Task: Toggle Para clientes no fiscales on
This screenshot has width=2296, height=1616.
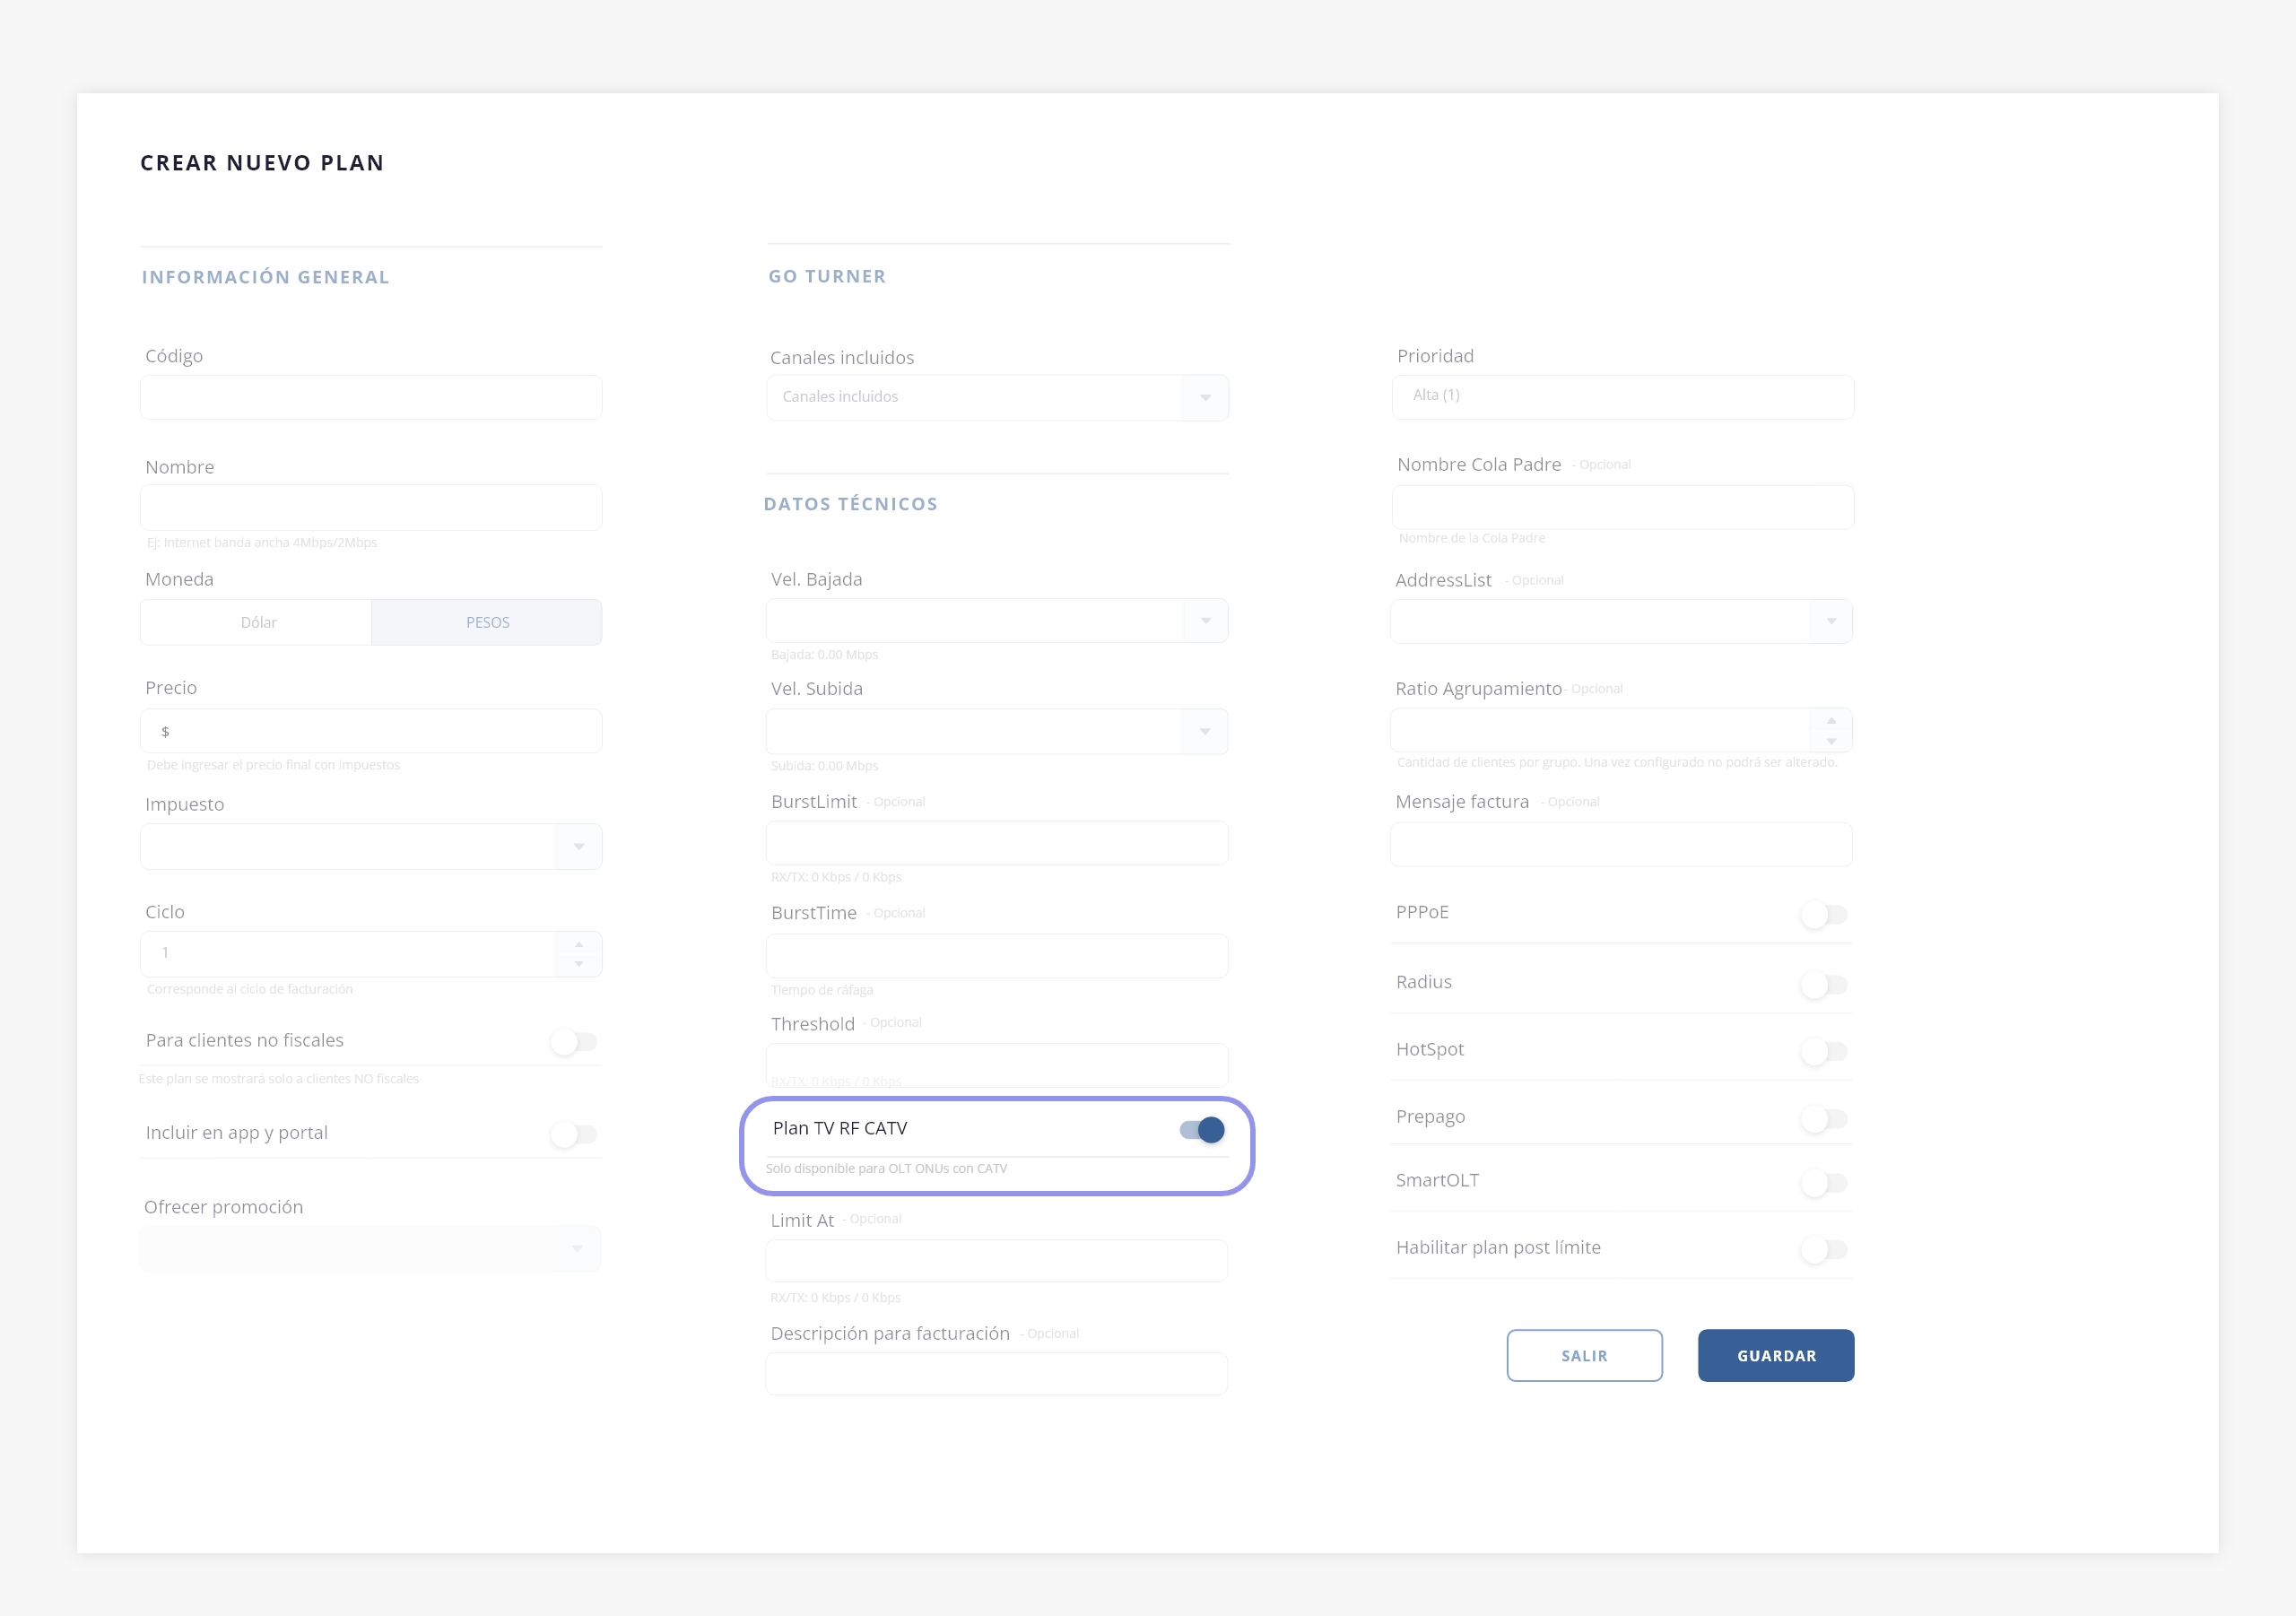Action: point(573,1042)
